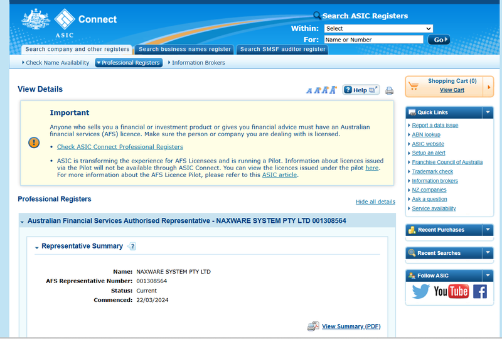
Task: Open the ASIC article link
Action: (279, 175)
